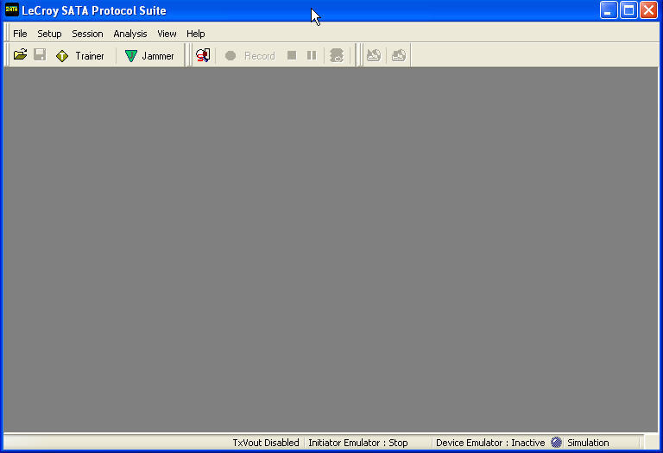This screenshot has height=453, width=663.
Task: Open the View menu
Action: click(x=167, y=34)
